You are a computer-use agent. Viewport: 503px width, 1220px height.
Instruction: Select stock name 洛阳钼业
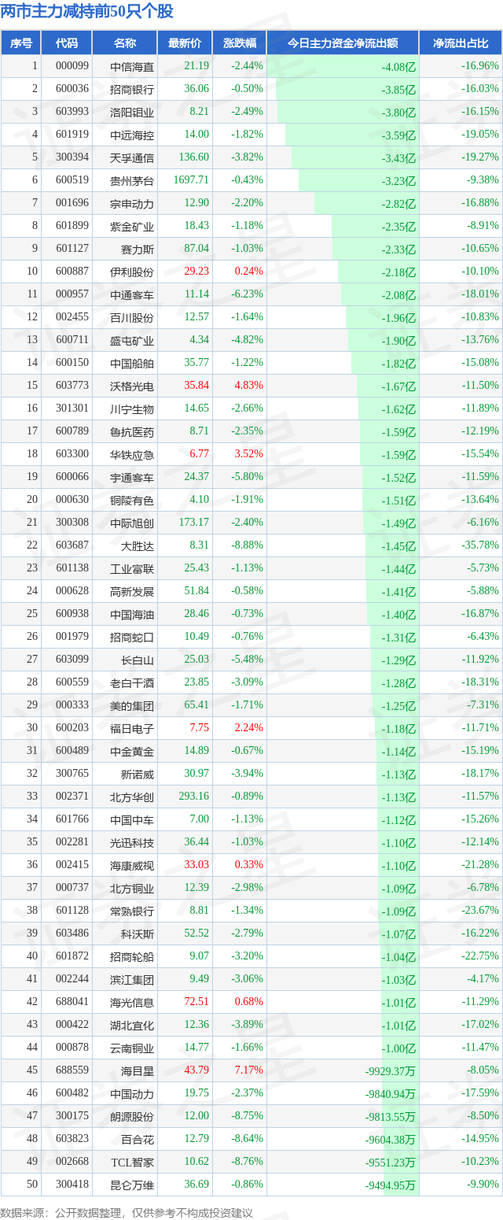pyautogui.click(x=132, y=112)
